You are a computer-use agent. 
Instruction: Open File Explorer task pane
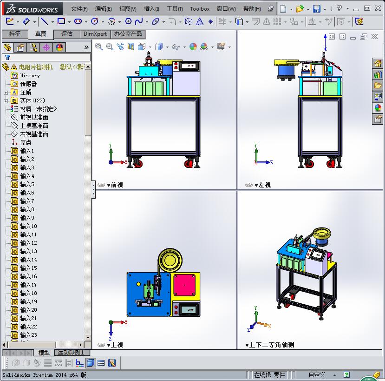pyautogui.click(x=378, y=85)
